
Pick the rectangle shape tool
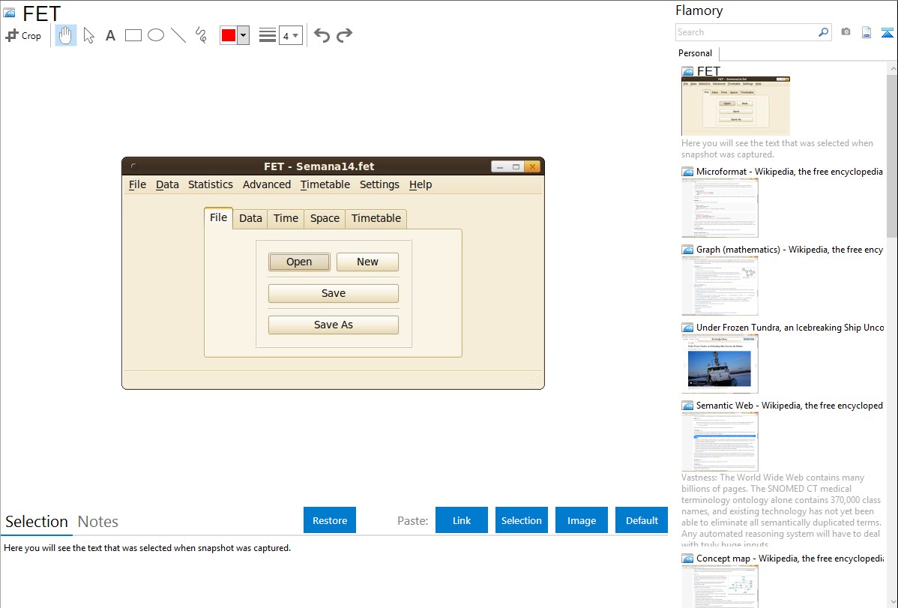(133, 35)
